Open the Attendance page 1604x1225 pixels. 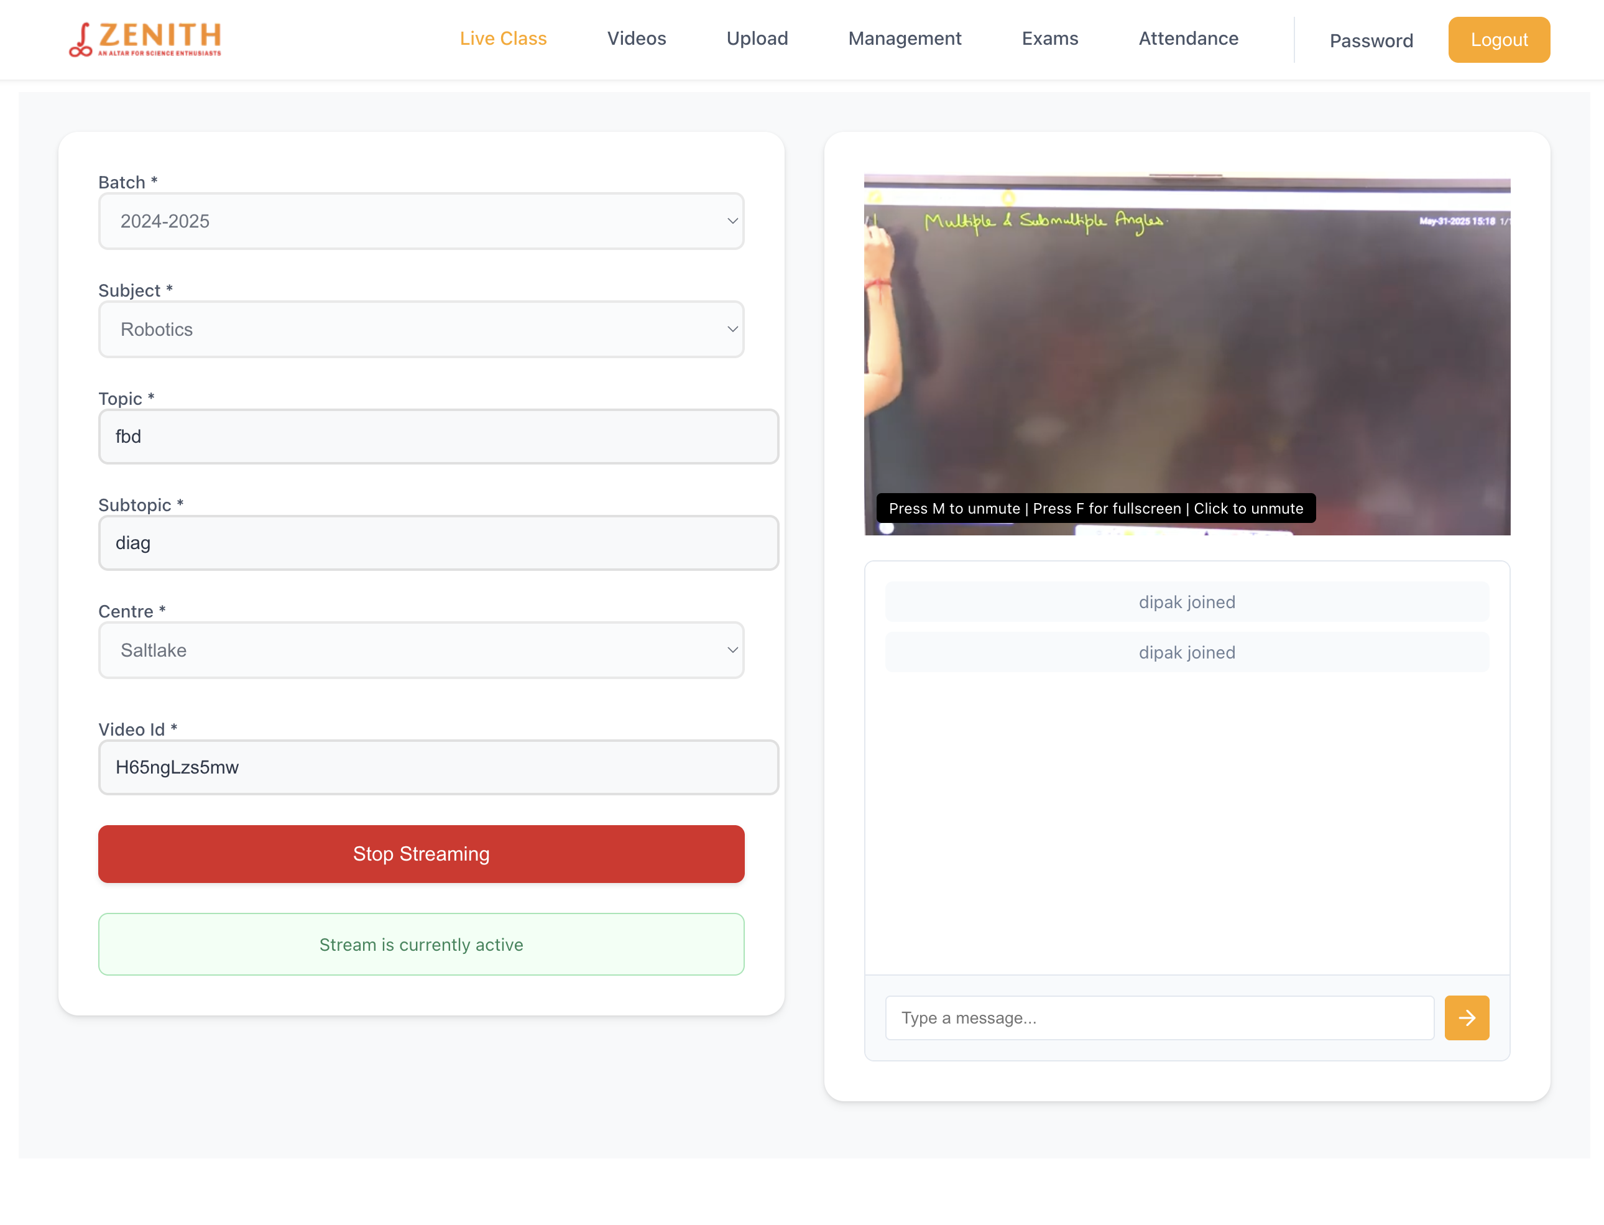coord(1187,39)
